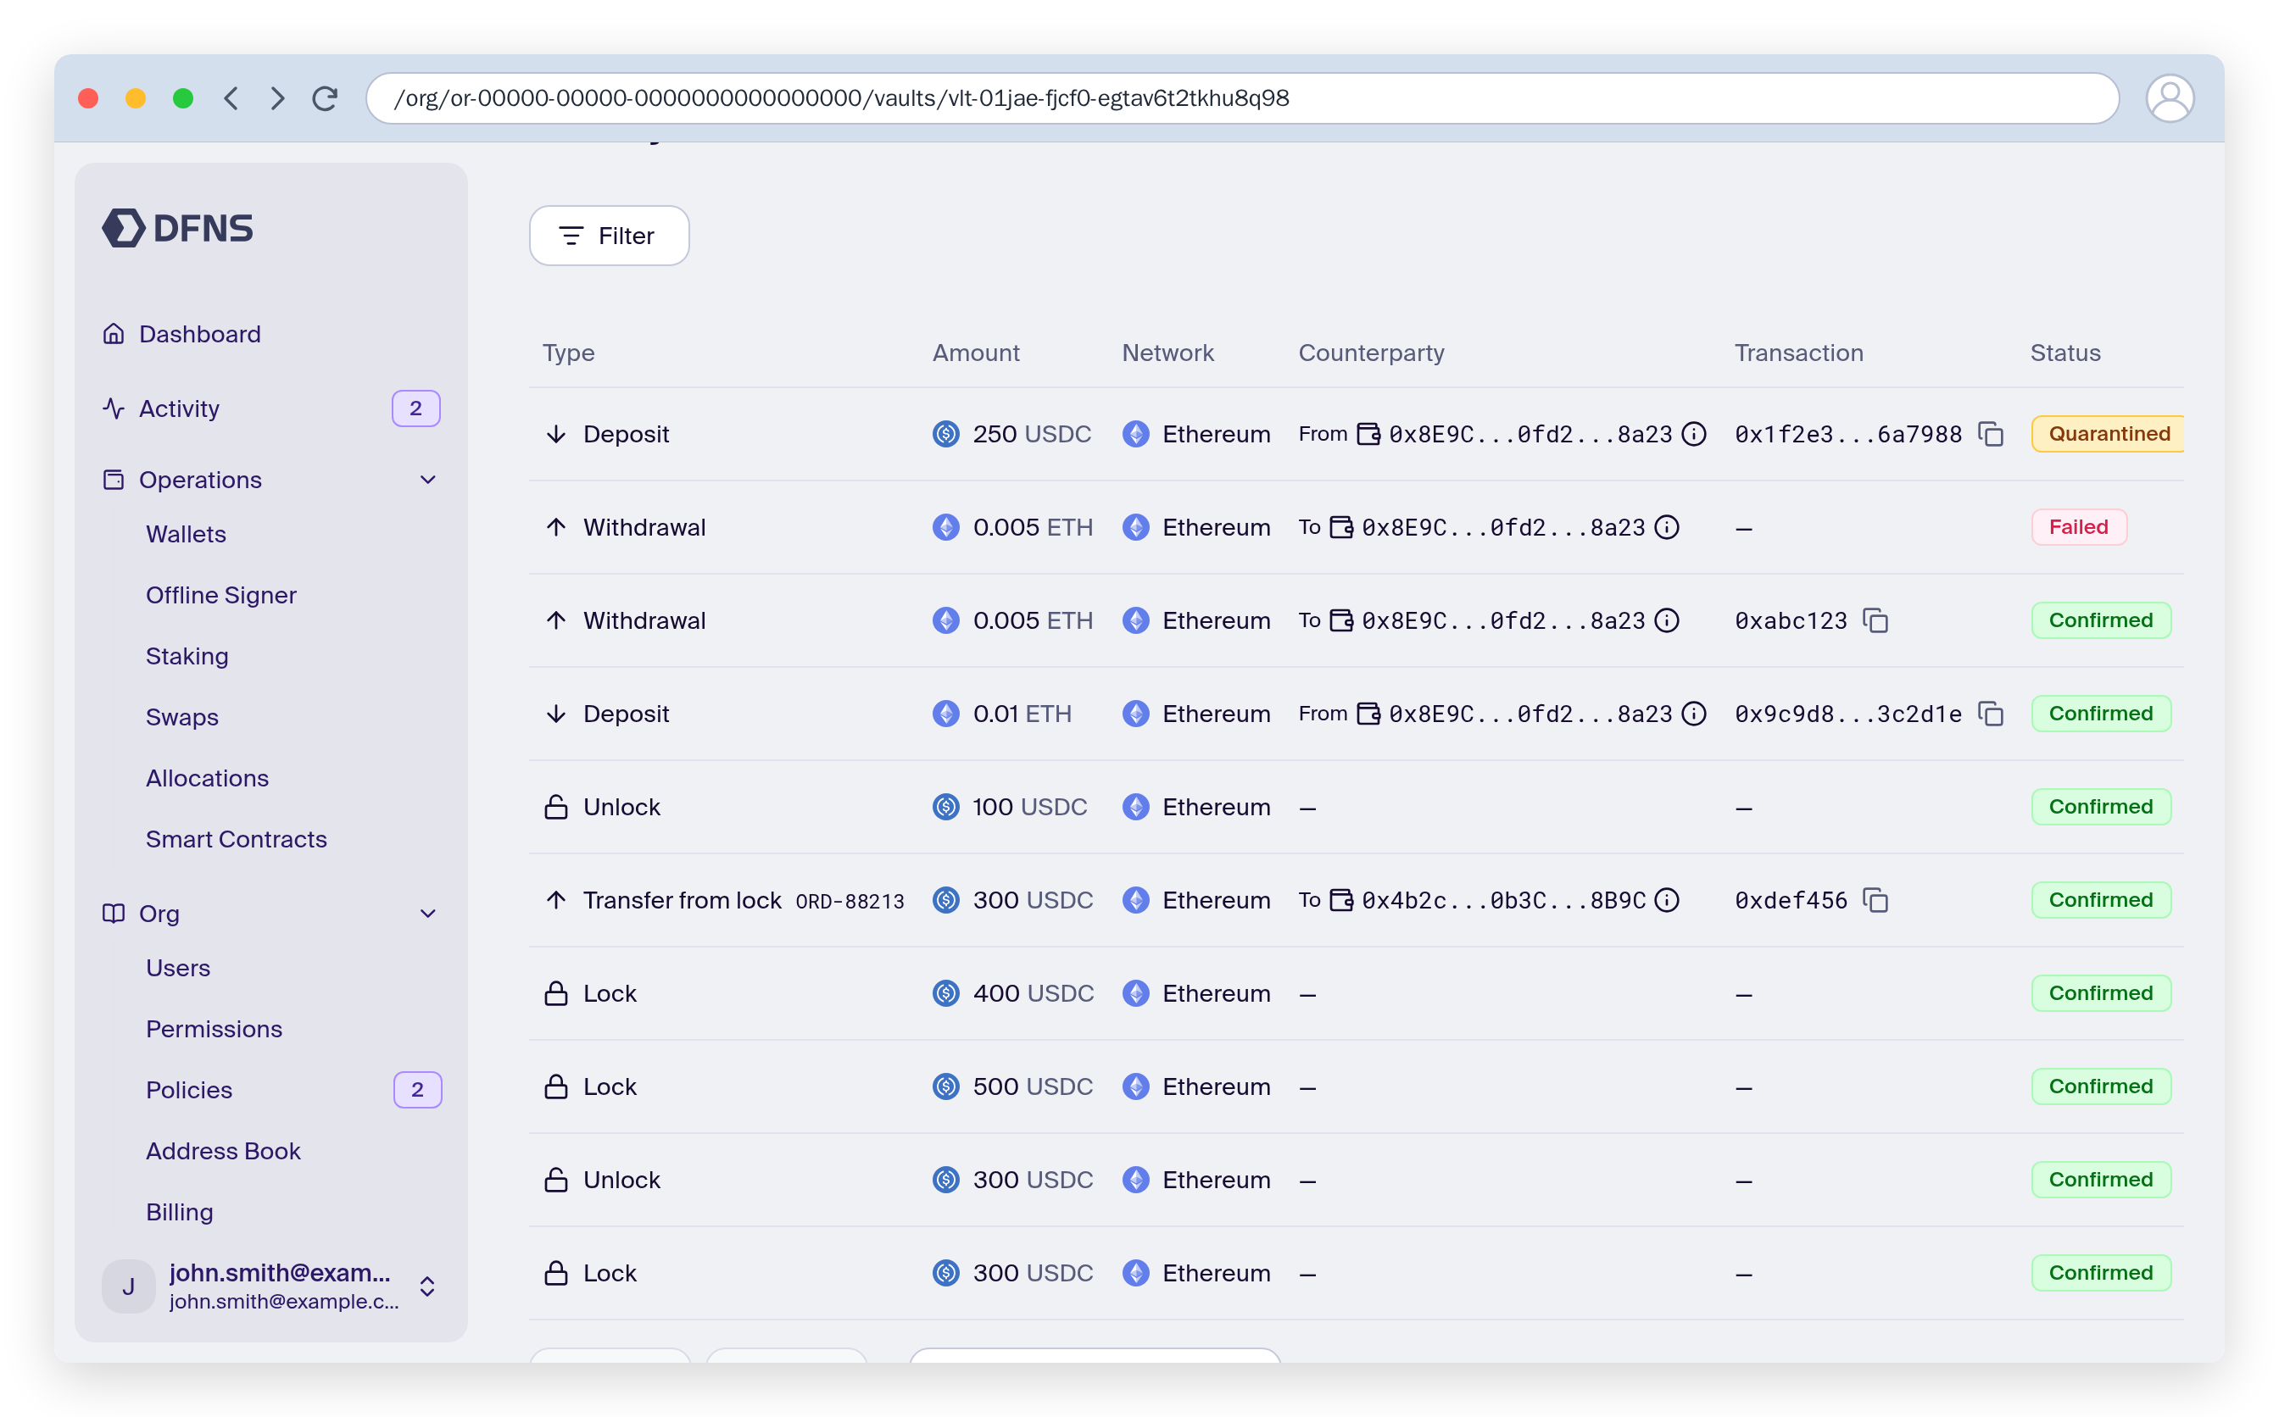This screenshot has height=1417, width=2279.
Task: Collapse the Org section
Action: [428, 914]
